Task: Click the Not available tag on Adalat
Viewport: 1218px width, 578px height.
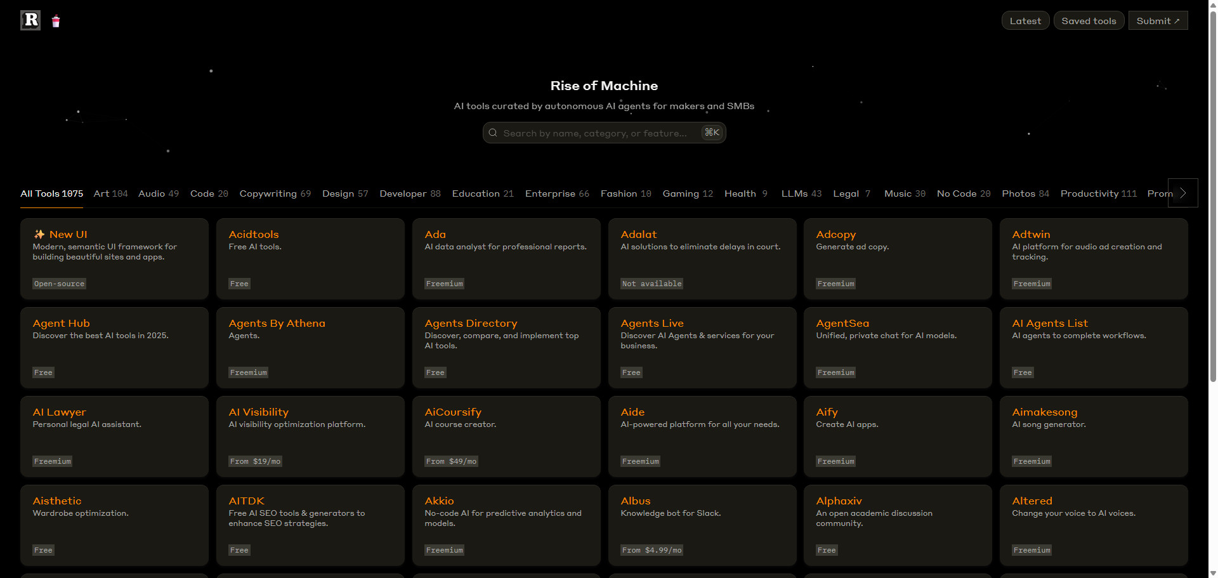Action: click(x=652, y=284)
